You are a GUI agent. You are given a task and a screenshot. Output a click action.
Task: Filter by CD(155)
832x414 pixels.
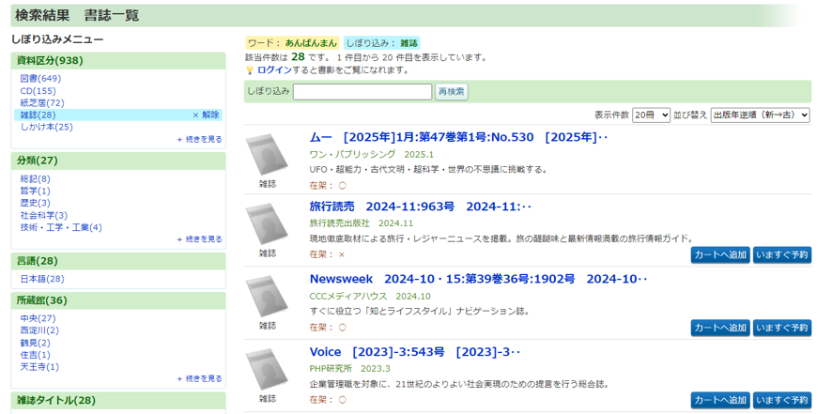[x=39, y=91]
